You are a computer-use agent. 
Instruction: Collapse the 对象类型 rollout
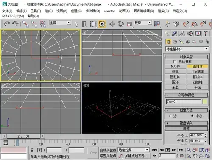186,57
